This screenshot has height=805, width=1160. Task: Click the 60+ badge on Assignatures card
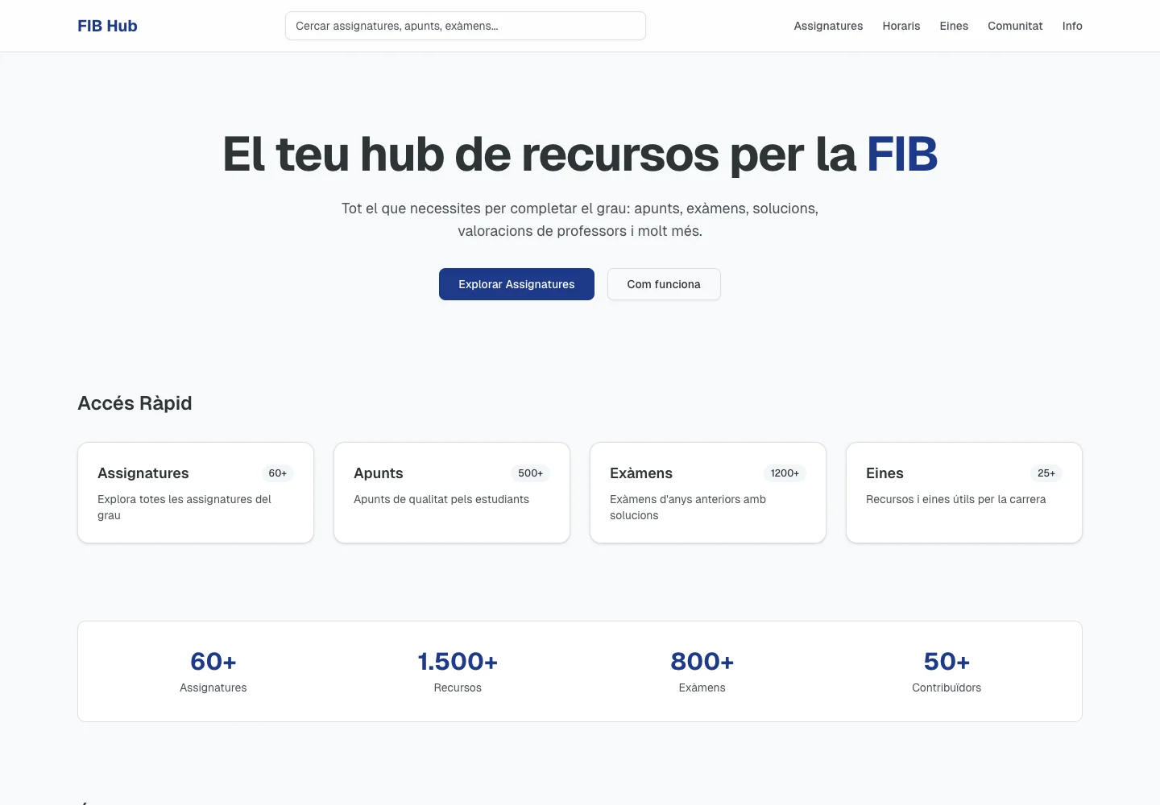click(x=278, y=473)
